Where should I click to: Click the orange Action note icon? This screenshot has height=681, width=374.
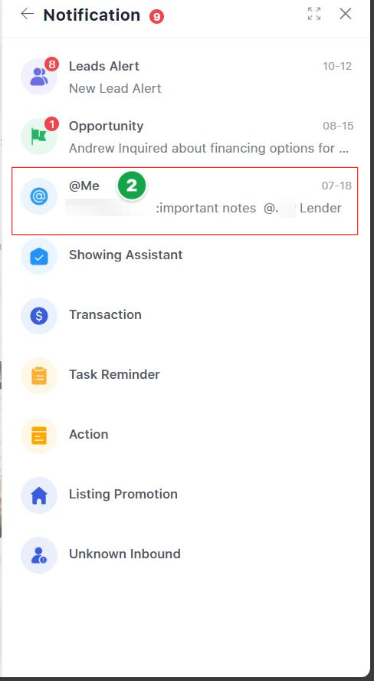(x=39, y=436)
